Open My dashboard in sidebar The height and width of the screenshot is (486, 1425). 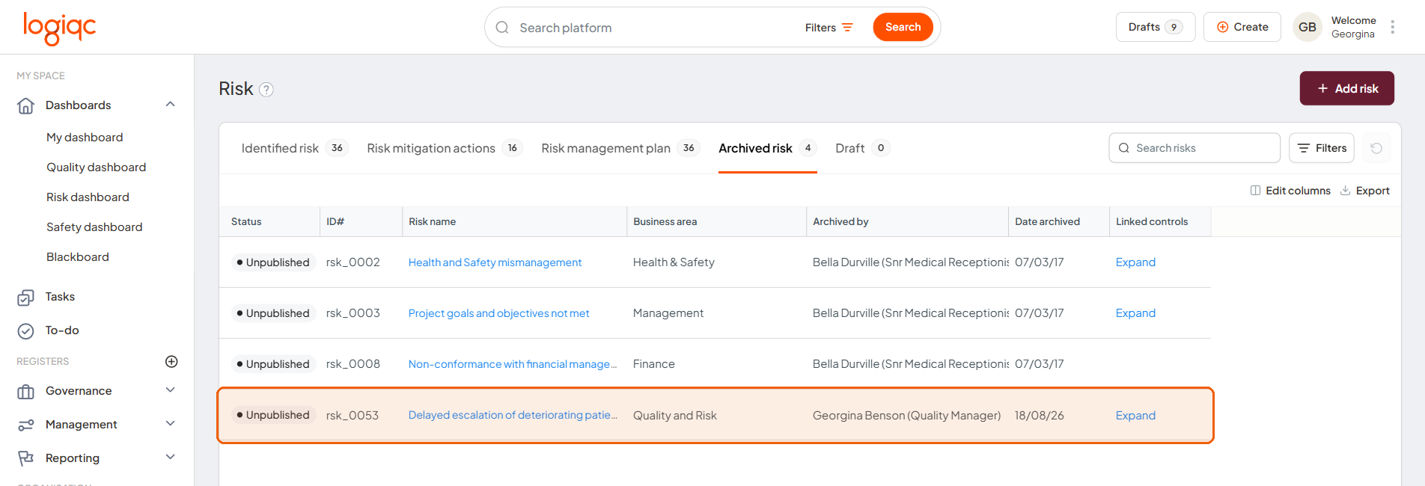(x=85, y=138)
